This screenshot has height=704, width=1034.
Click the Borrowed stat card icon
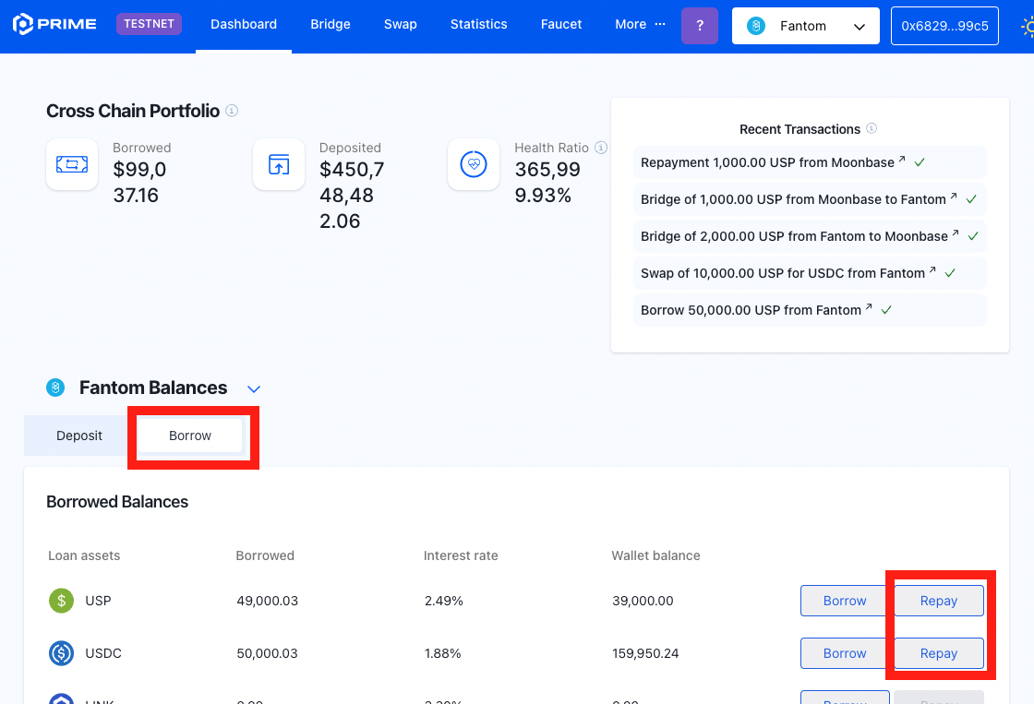pyautogui.click(x=72, y=164)
